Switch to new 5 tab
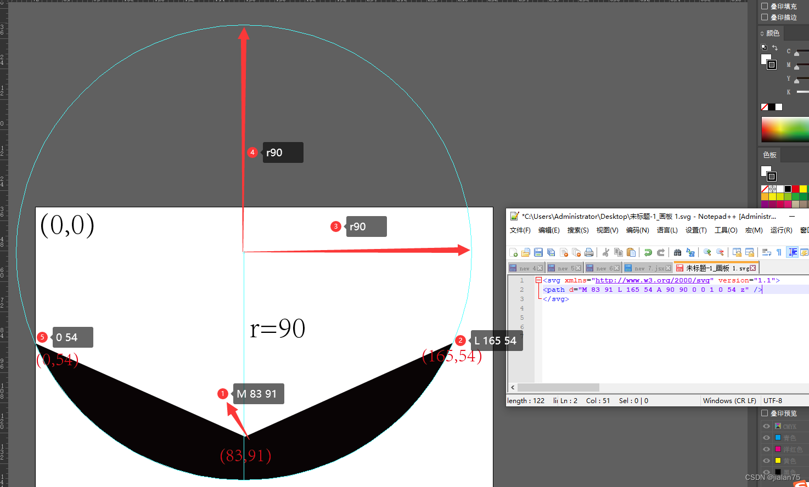 point(564,268)
